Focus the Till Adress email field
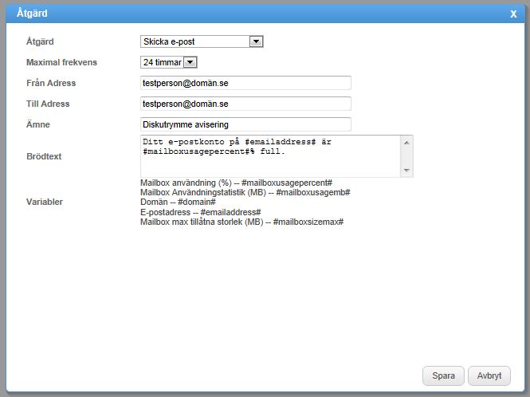Image resolution: width=530 pixels, height=397 pixels. click(245, 104)
